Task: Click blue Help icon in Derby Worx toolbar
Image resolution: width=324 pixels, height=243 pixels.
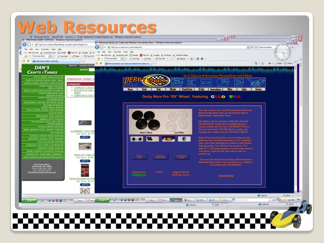Action: coord(202,59)
